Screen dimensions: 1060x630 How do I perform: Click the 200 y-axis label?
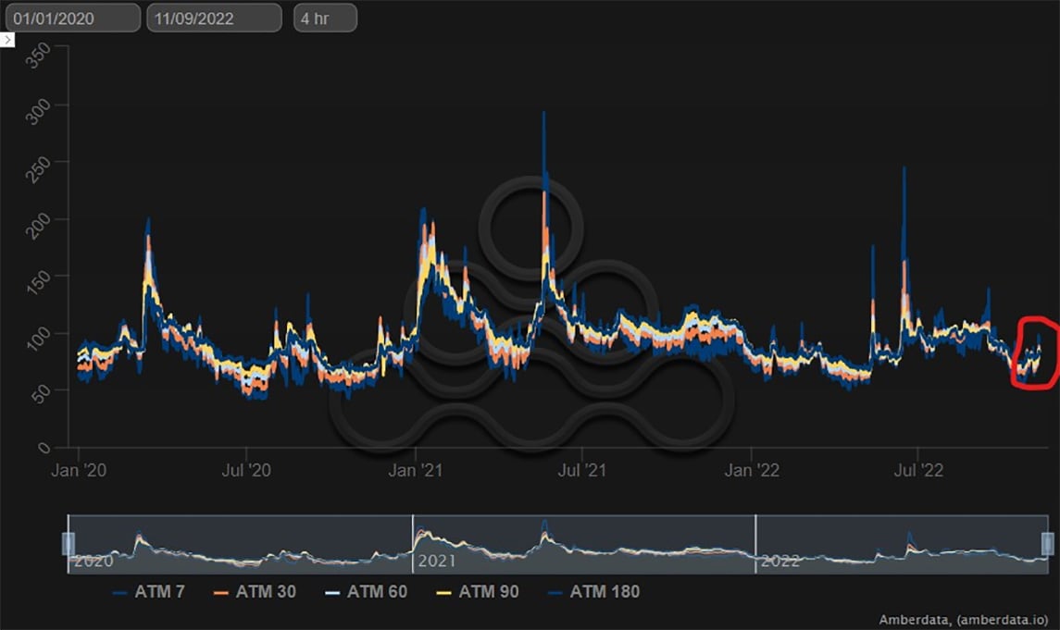point(37,226)
